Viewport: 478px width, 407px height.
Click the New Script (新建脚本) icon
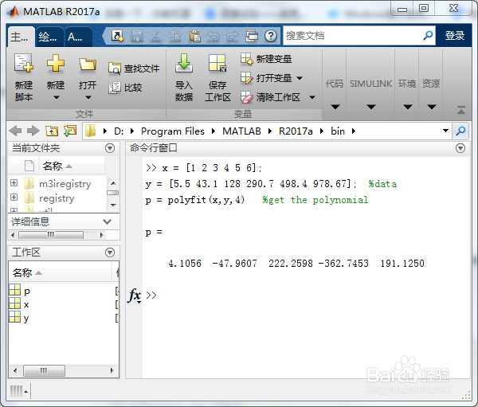[24, 64]
